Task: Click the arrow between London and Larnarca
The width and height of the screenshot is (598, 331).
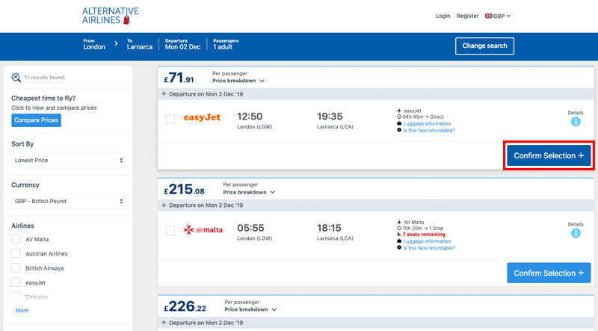Action: 116,44
